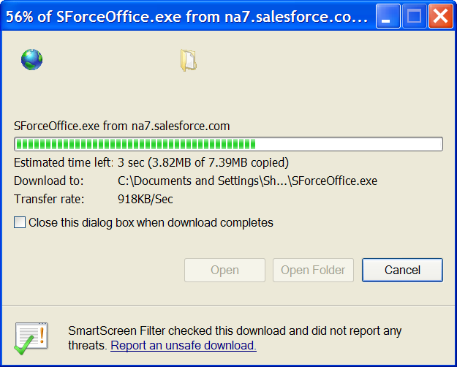Click the destination folder icon
This screenshot has height=367, width=457.
point(189,61)
